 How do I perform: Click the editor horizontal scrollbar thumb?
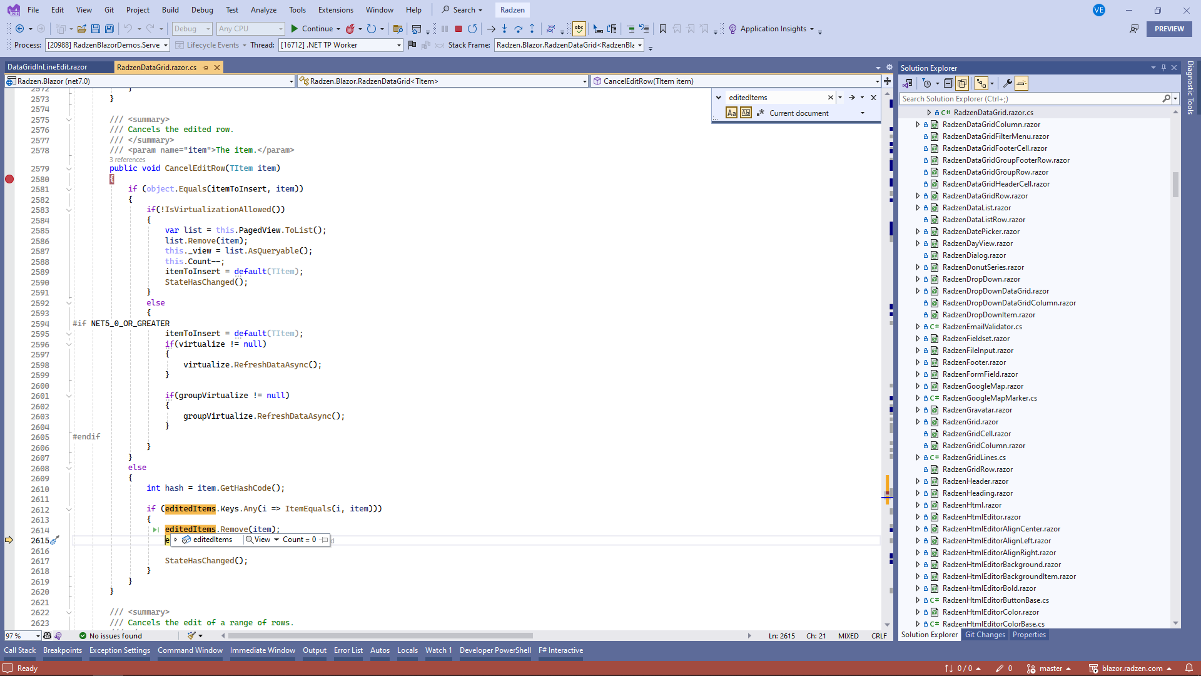pos(380,636)
